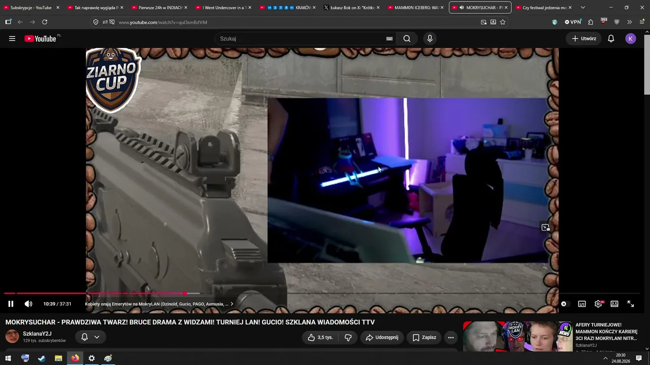Go back with the browser back arrow

[x=20, y=22]
